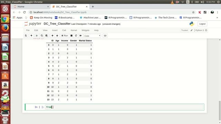Click the Age column header
Screen dimensions: 221x124
pyautogui.click(x=57, y=41)
